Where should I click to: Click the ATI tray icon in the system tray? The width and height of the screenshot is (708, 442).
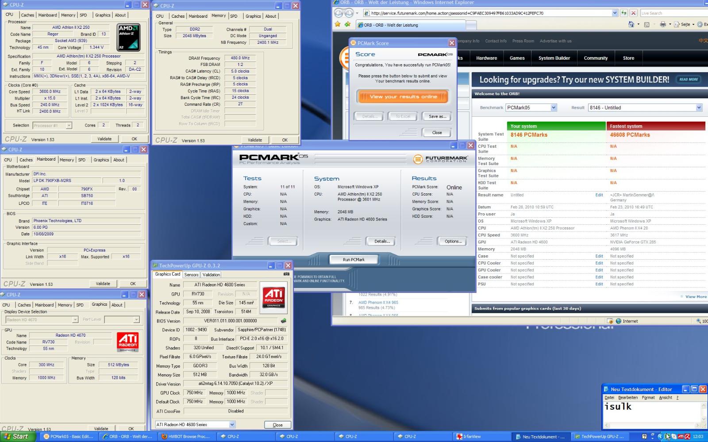(681, 437)
